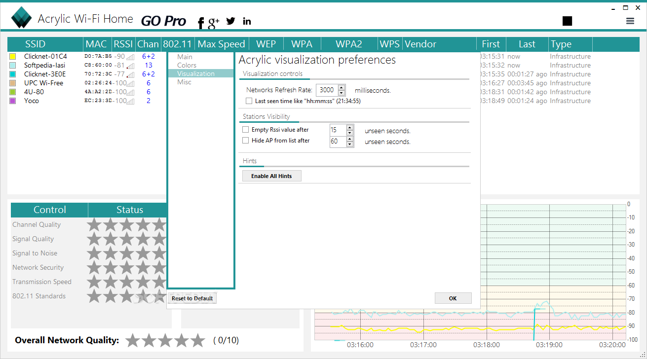This screenshot has width=647, height=359.
Task: Increase the Networks Refresh Rate value
Action: point(342,88)
